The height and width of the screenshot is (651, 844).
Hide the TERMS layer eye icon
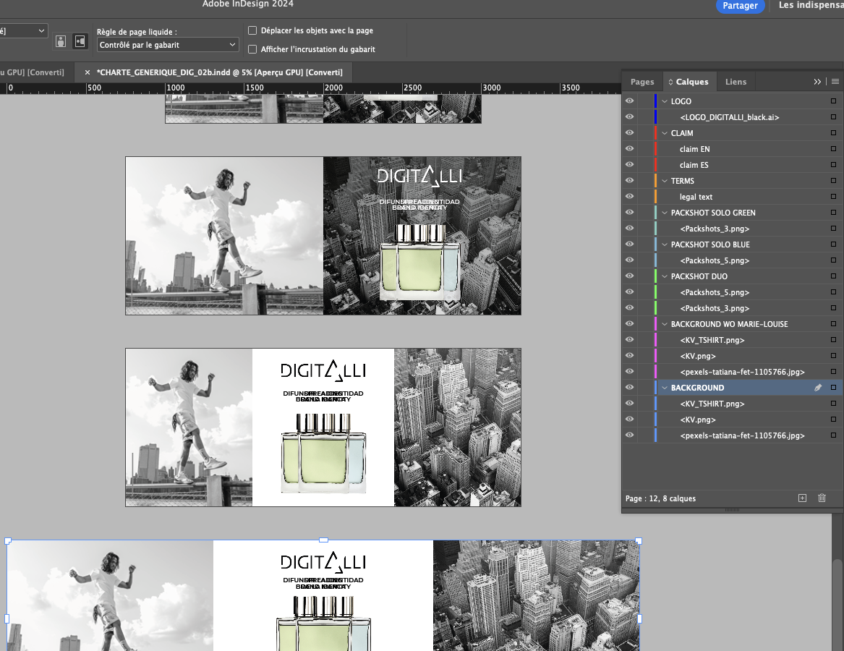tap(629, 181)
